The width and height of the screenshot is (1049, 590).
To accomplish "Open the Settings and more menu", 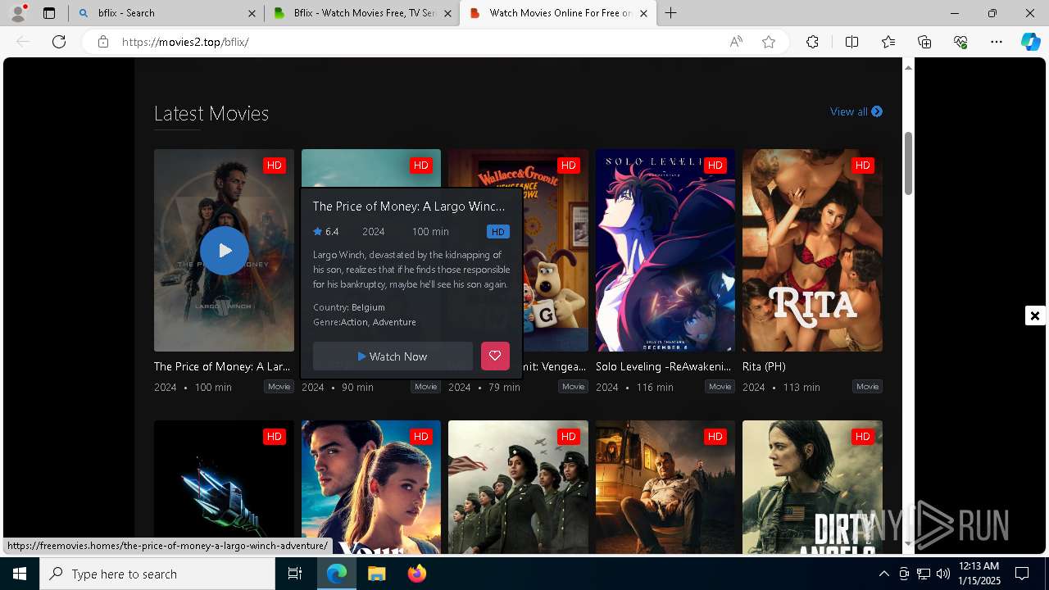I will tap(997, 42).
